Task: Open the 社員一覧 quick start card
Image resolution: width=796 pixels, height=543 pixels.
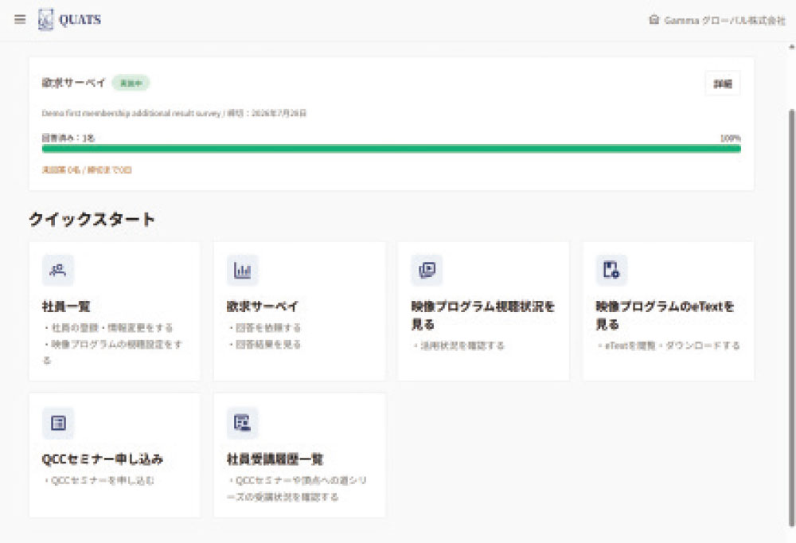Action: [x=115, y=311]
